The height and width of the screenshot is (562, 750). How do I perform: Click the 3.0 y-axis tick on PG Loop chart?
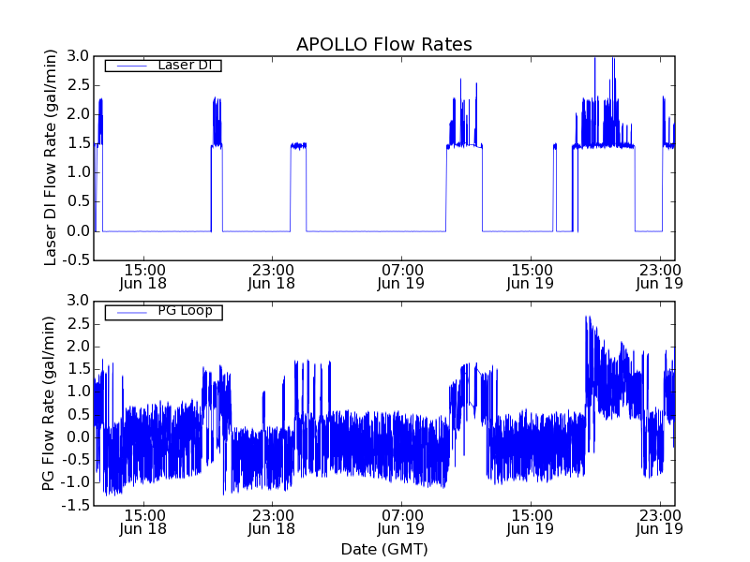coord(79,301)
